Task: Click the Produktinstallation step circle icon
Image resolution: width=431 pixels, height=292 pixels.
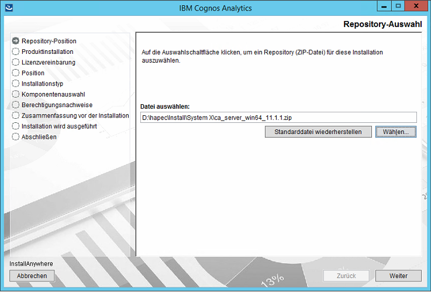Action: [16, 51]
